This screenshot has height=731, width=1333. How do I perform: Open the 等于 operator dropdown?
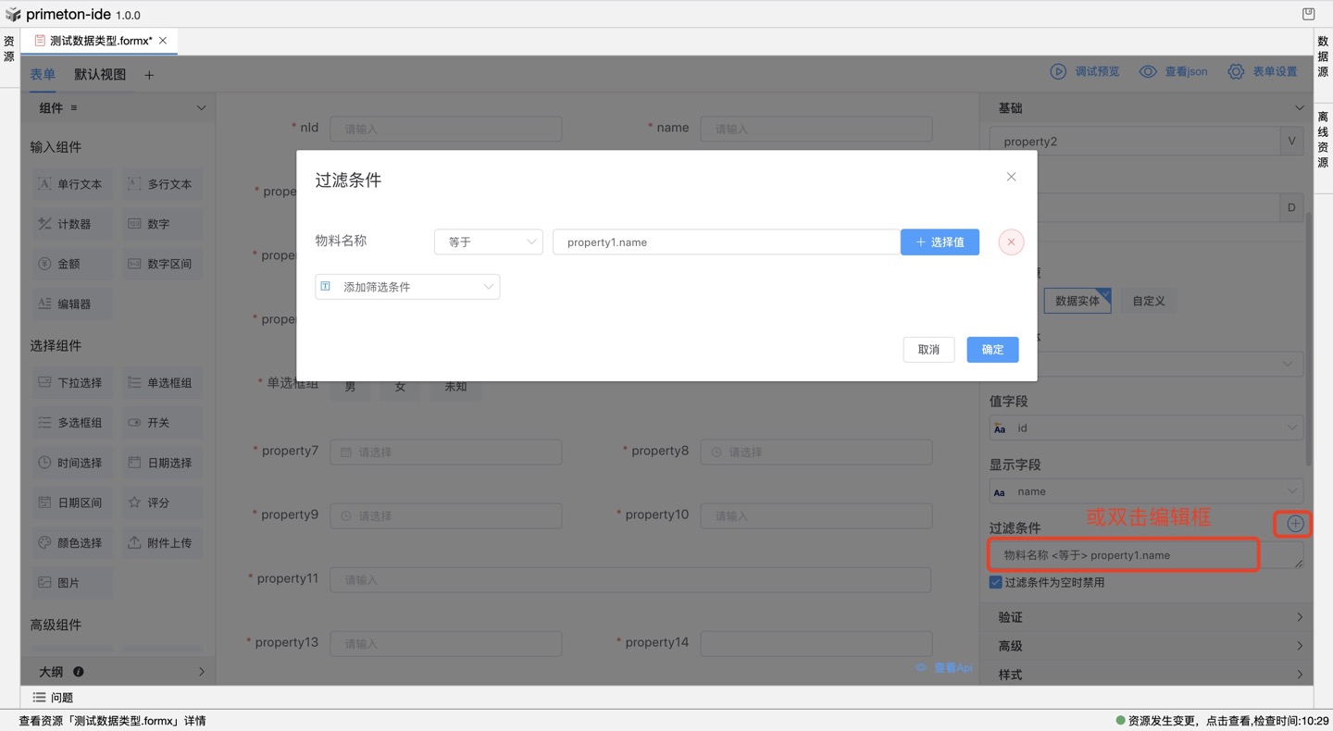(488, 242)
